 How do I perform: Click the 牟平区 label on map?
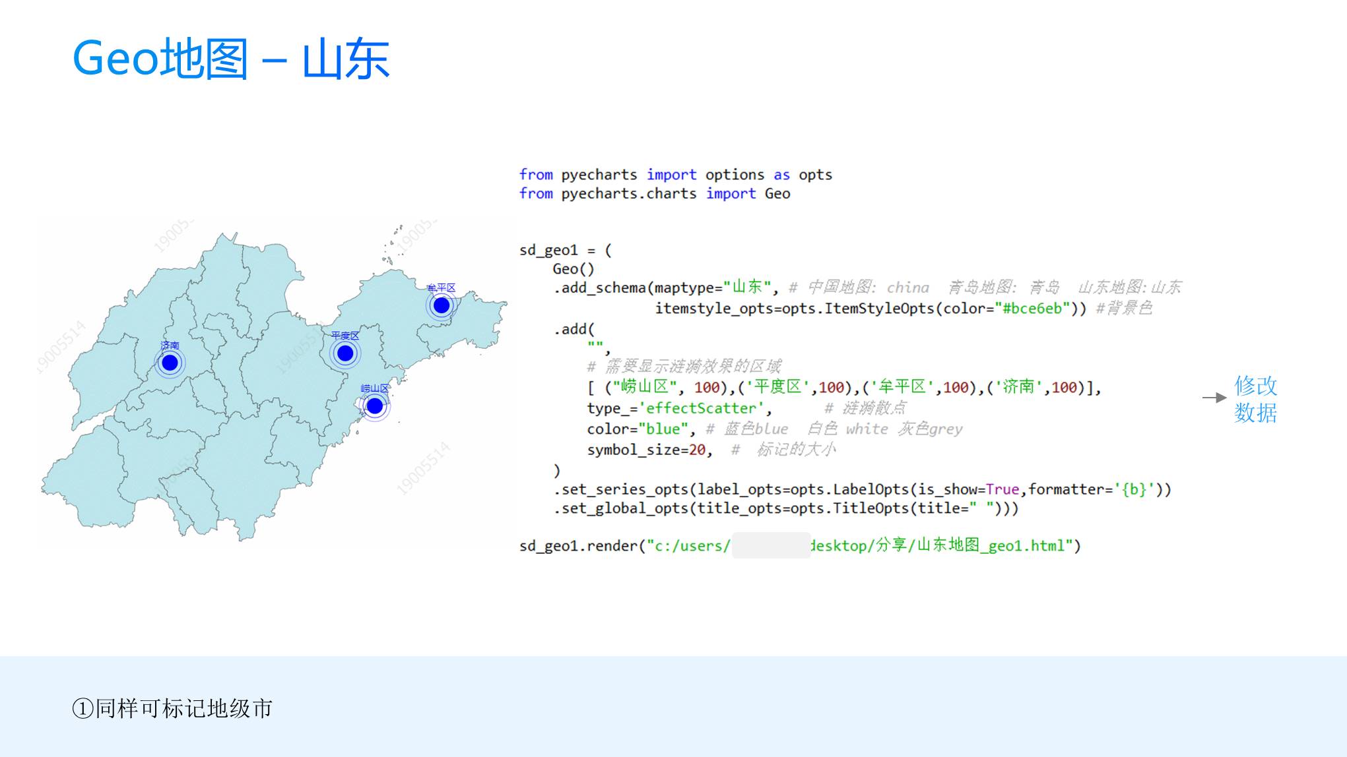point(442,288)
